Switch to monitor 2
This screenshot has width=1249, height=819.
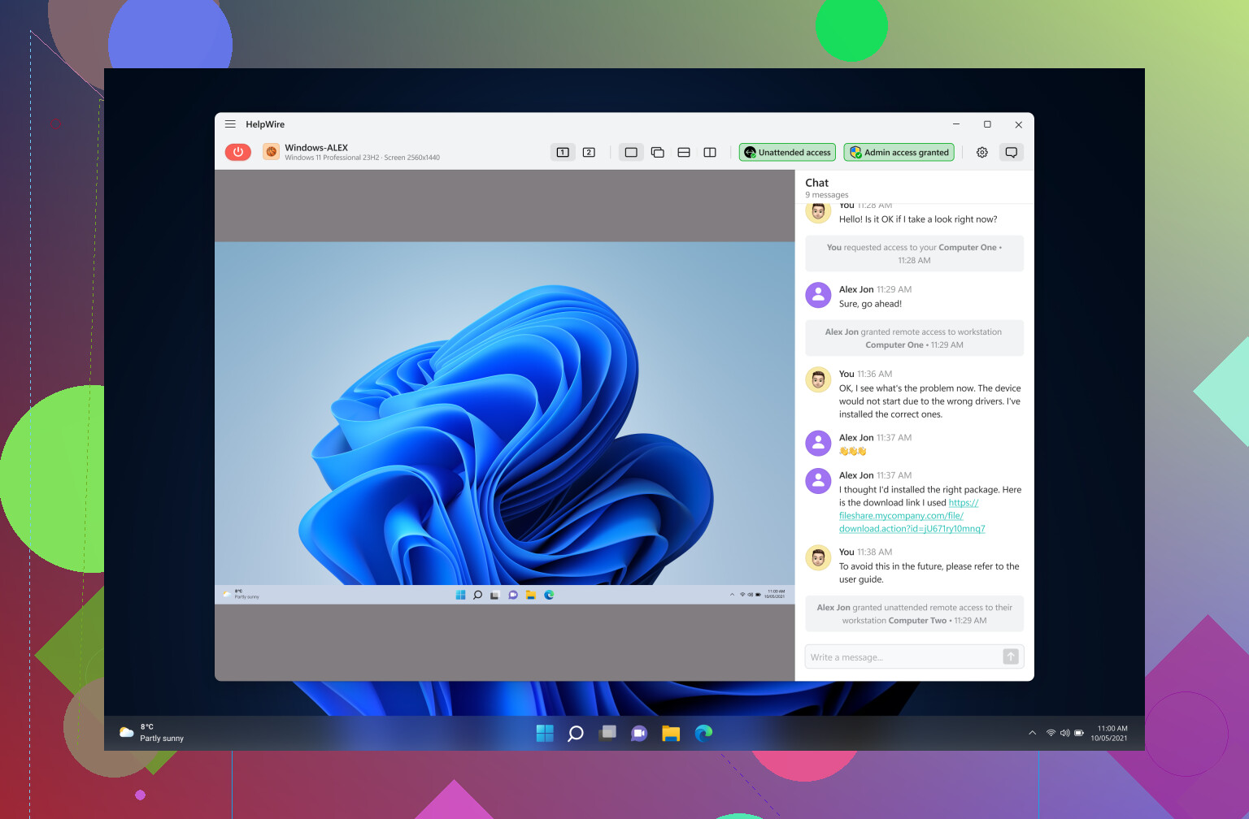click(x=589, y=152)
